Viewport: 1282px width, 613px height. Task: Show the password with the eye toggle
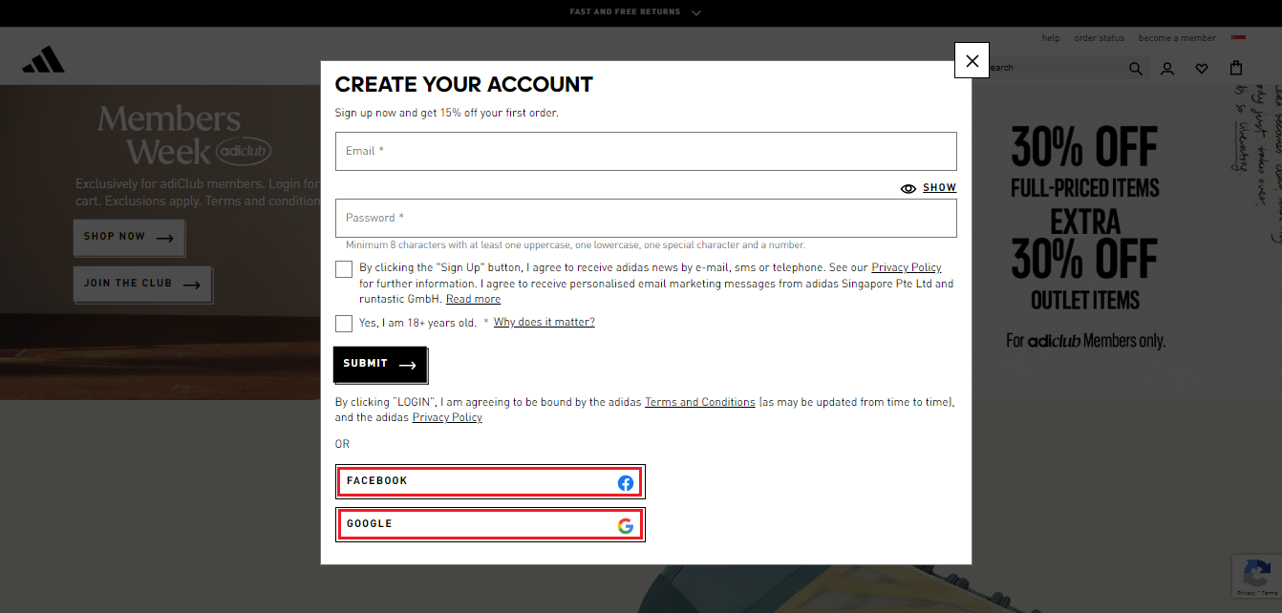coord(929,188)
